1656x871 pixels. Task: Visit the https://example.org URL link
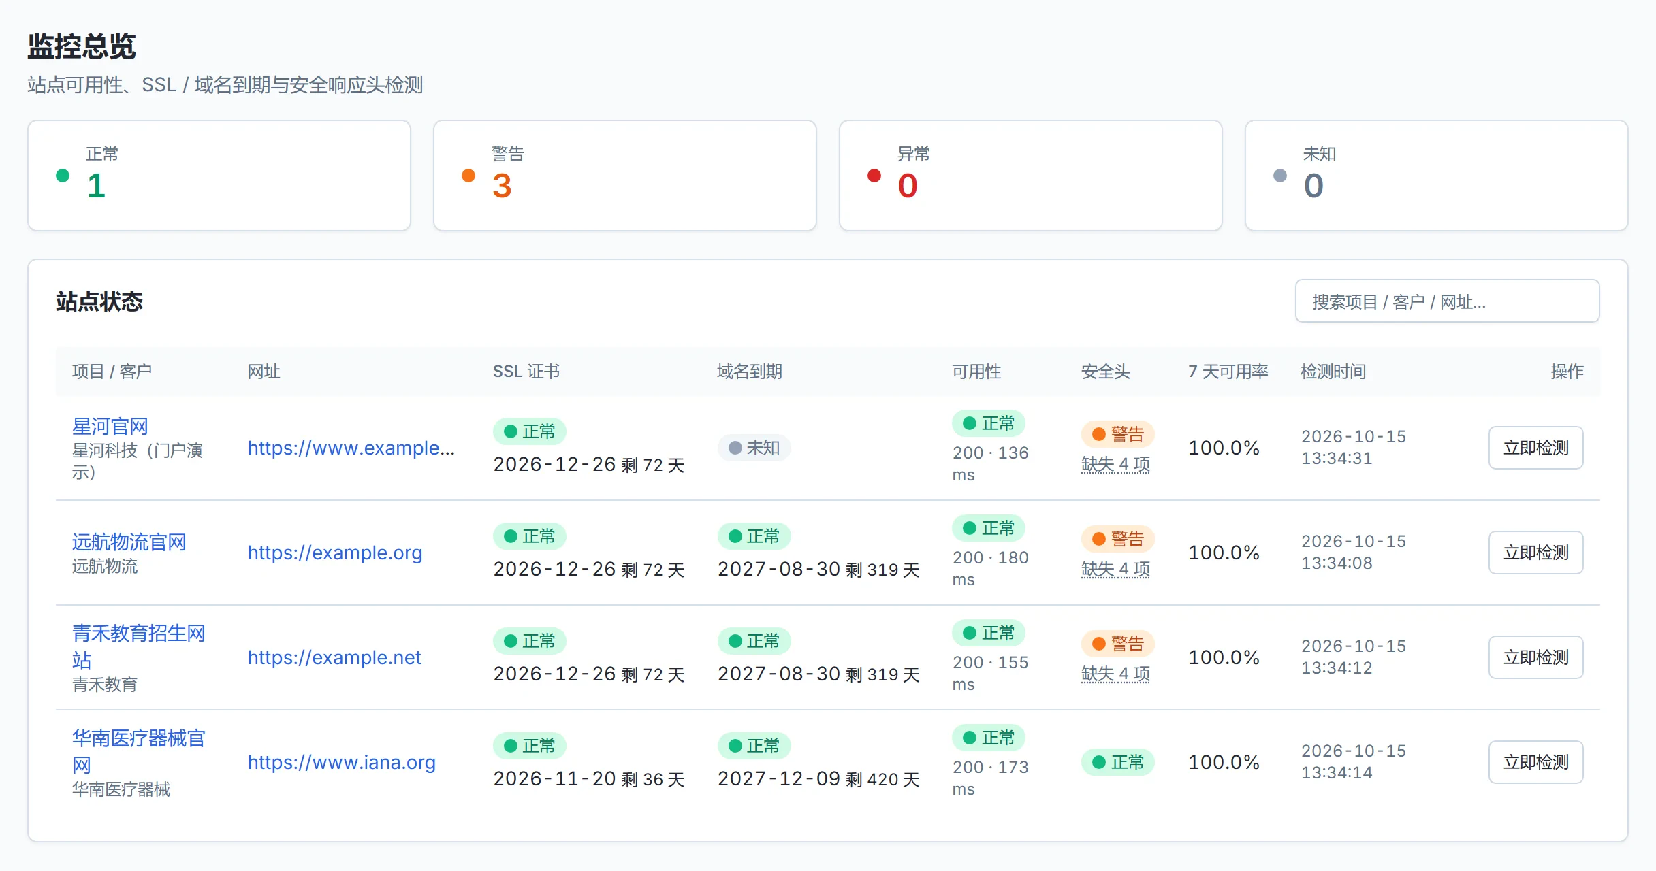pyautogui.click(x=335, y=553)
